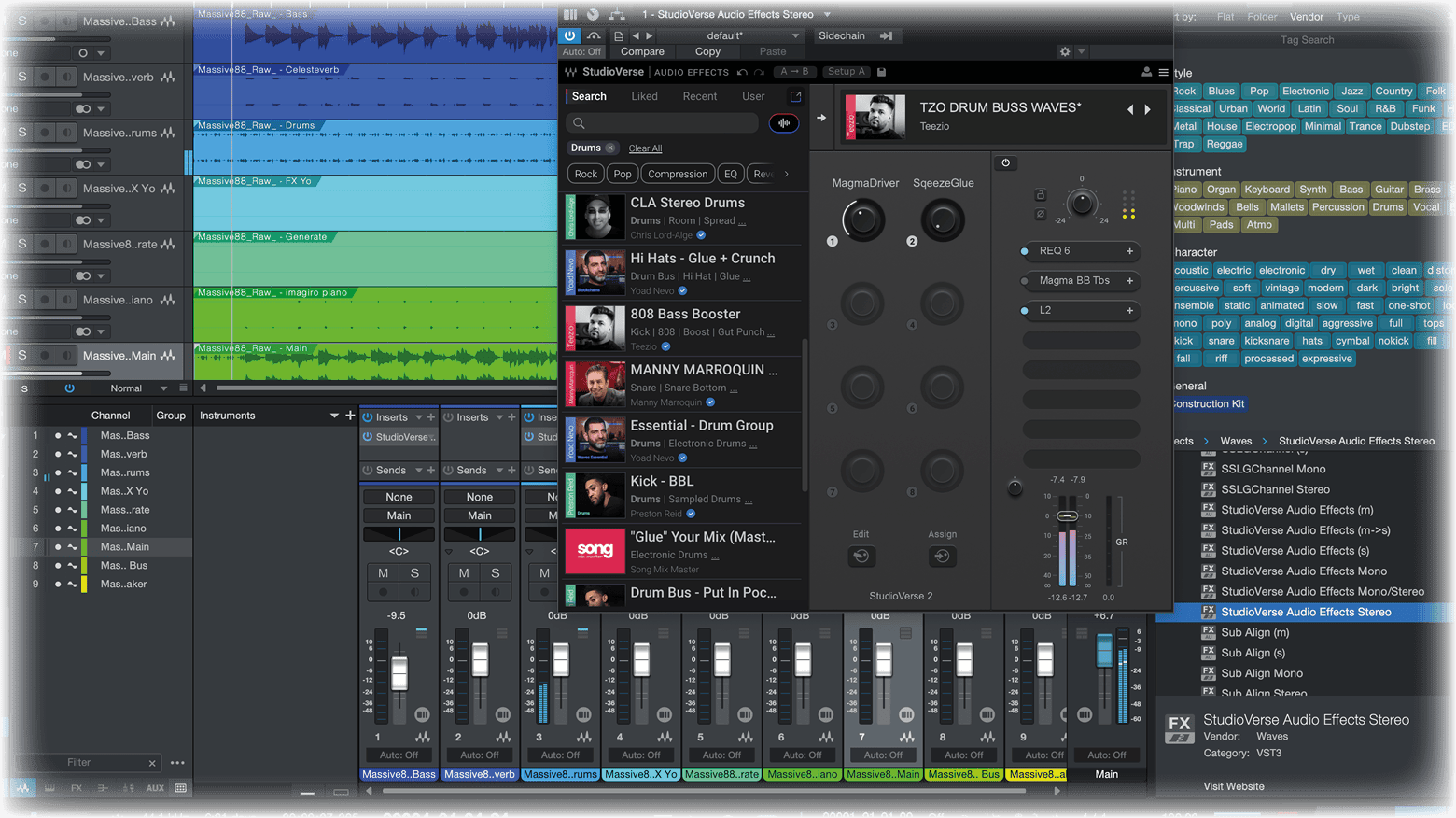Go to next chain with right arrow

(x=1148, y=109)
